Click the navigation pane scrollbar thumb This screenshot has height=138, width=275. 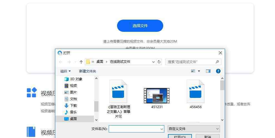96,106
